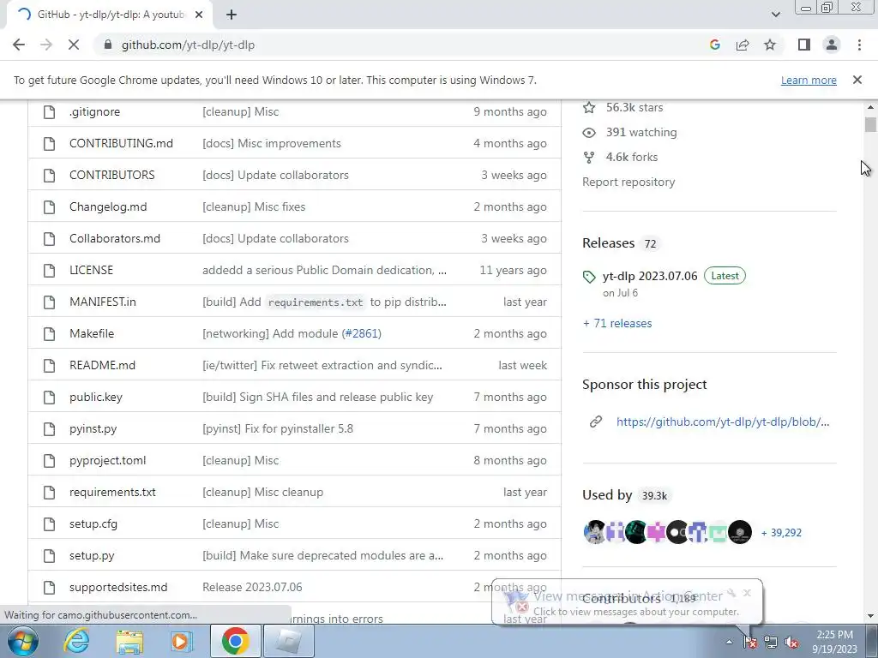This screenshot has width=878, height=658.
Task: Close the Action Center notification balloon
Action: [x=747, y=593]
